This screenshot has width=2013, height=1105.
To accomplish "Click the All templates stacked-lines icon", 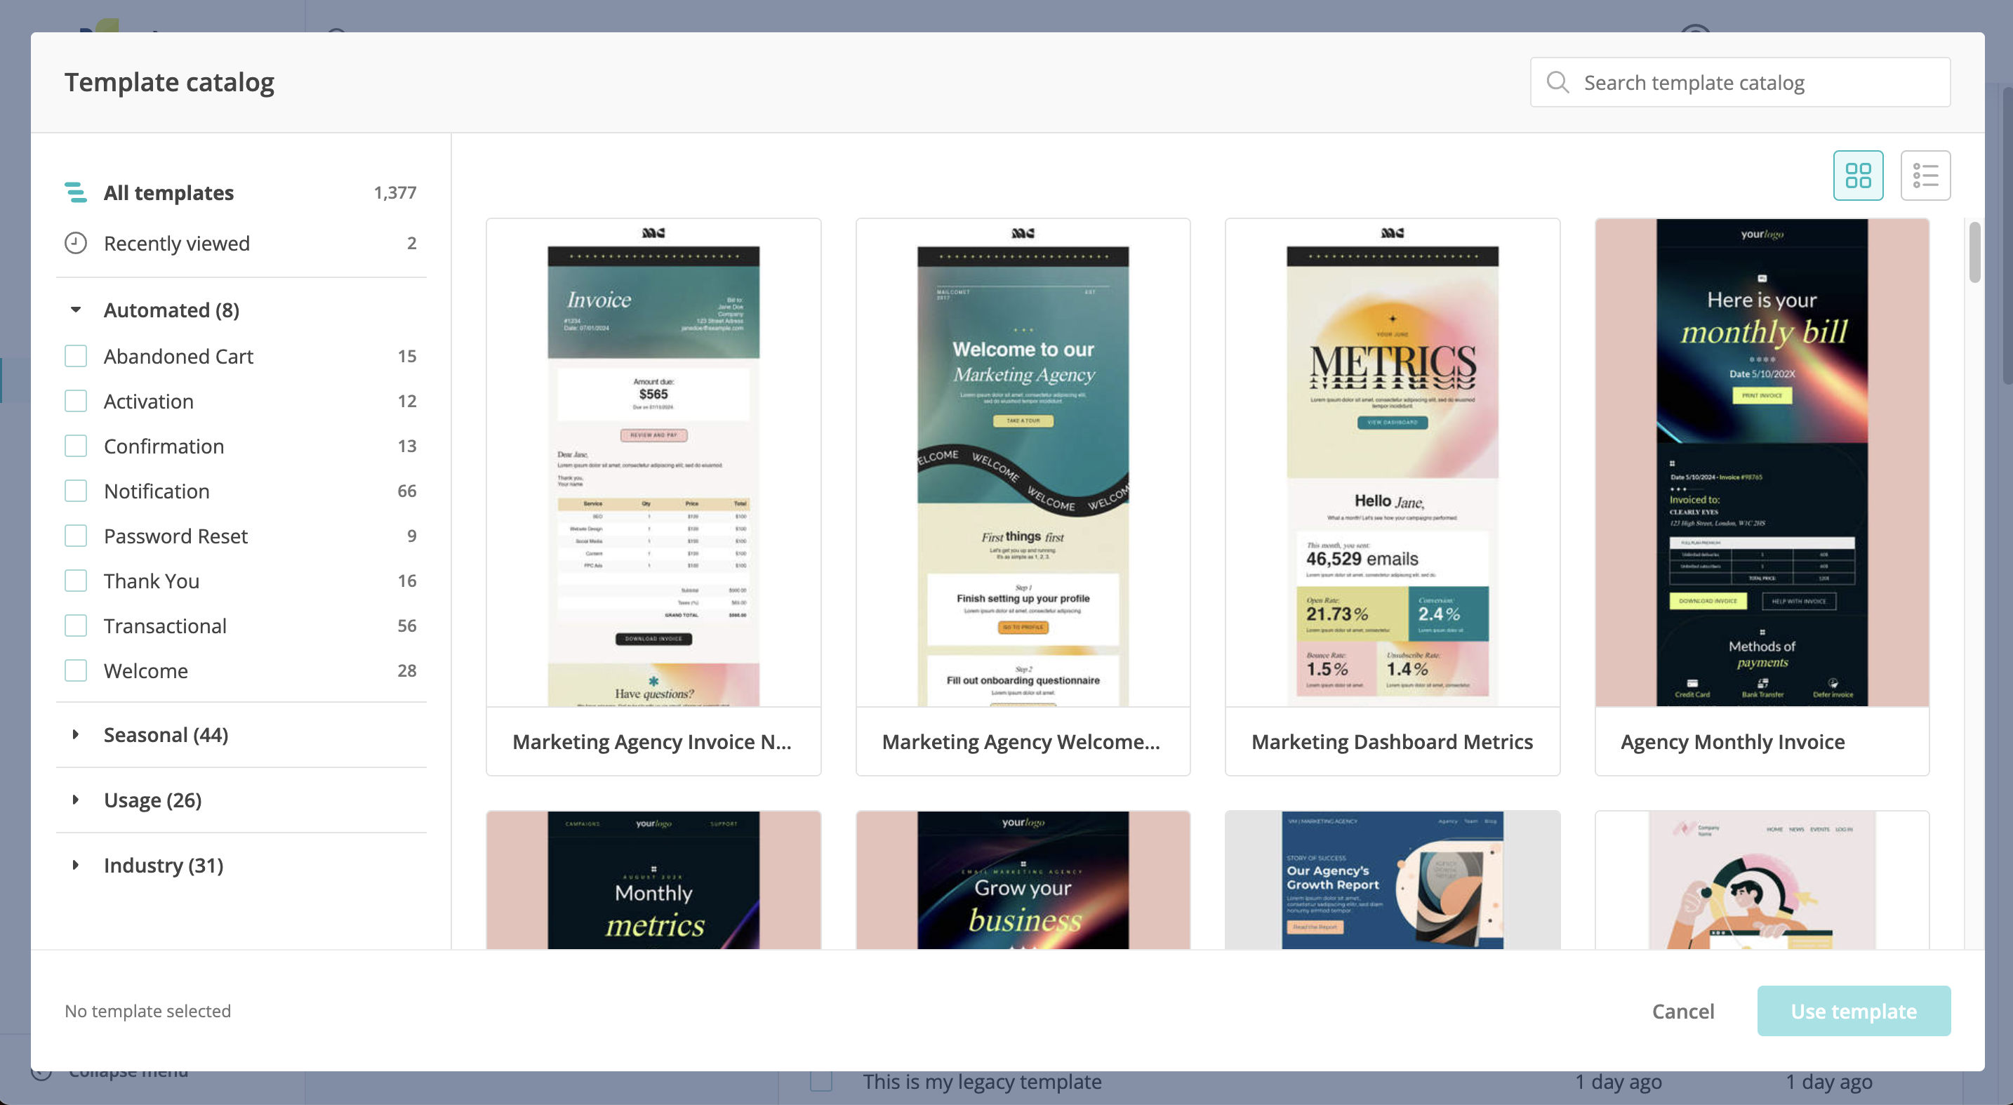I will [x=76, y=192].
